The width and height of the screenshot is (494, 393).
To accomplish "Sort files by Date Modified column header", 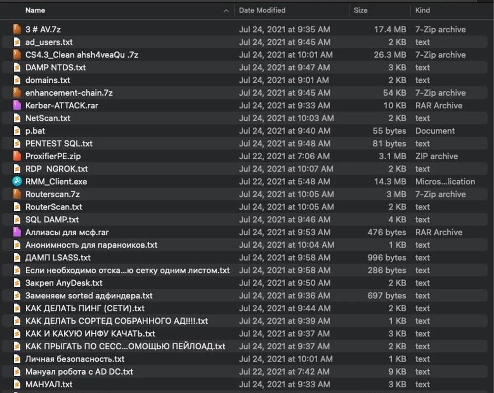I will [x=262, y=10].
